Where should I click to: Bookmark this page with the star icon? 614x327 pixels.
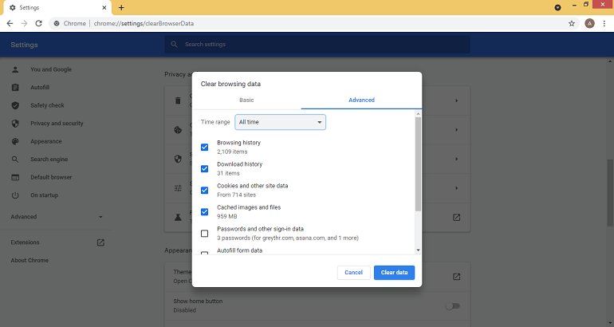coord(572,23)
